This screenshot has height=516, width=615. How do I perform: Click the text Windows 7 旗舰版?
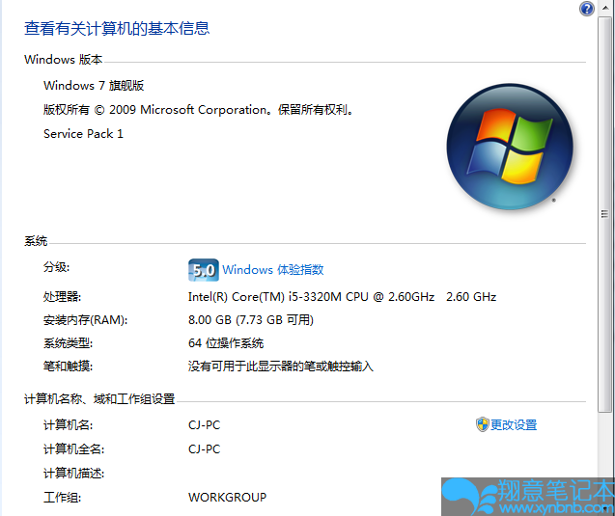coord(94,86)
